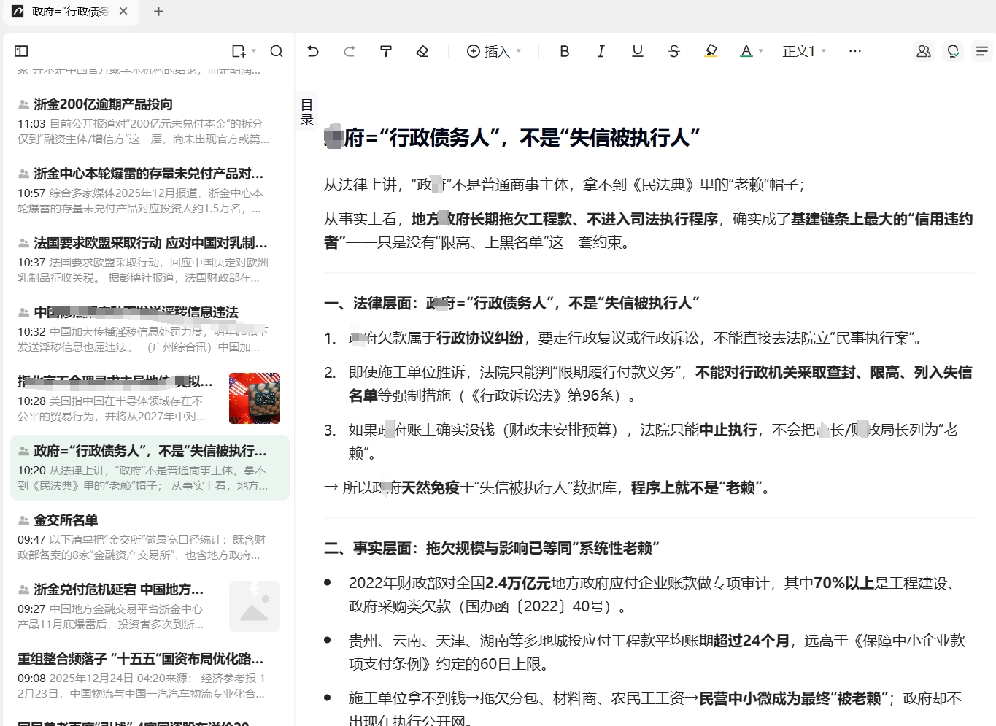Toggle italic formatting

point(601,51)
